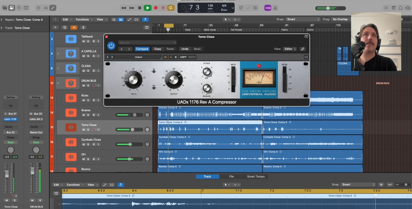Toggle the yellow Cycle loop button

tap(171, 8)
